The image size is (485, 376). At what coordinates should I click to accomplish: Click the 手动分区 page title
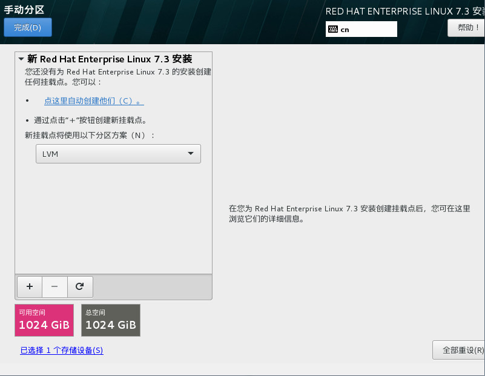tap(24, 10)
